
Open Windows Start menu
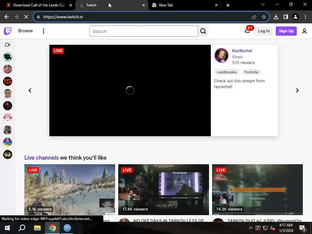coord(7,228)
